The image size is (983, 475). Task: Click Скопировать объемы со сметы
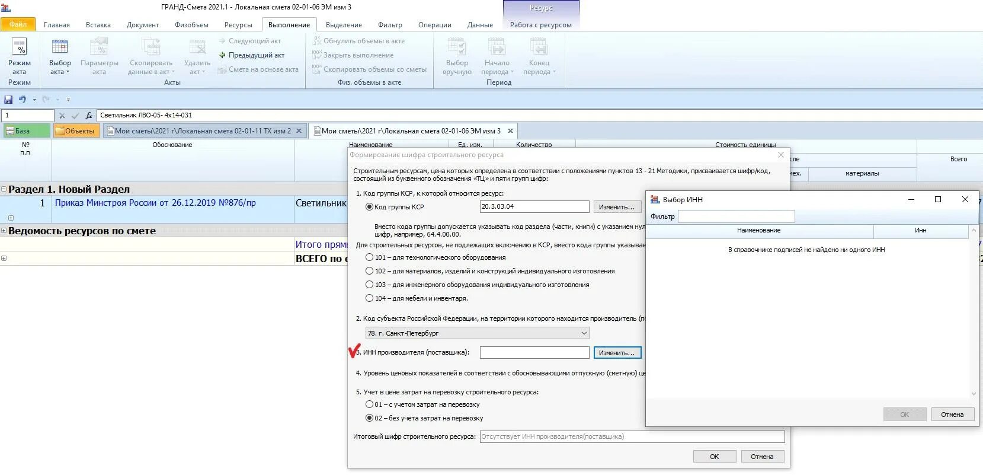pyautogui.click(x=369, y=69)
